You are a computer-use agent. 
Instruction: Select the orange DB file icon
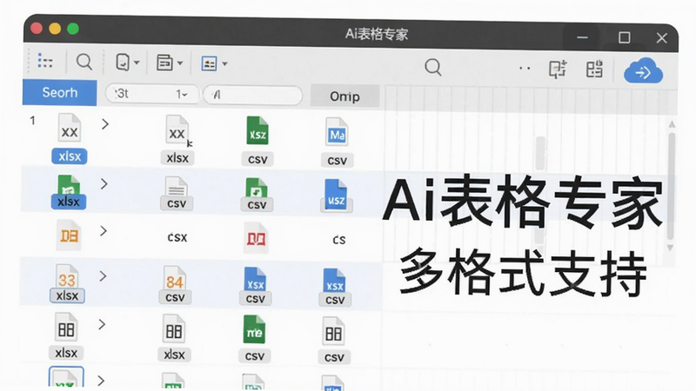pos(69,235)
